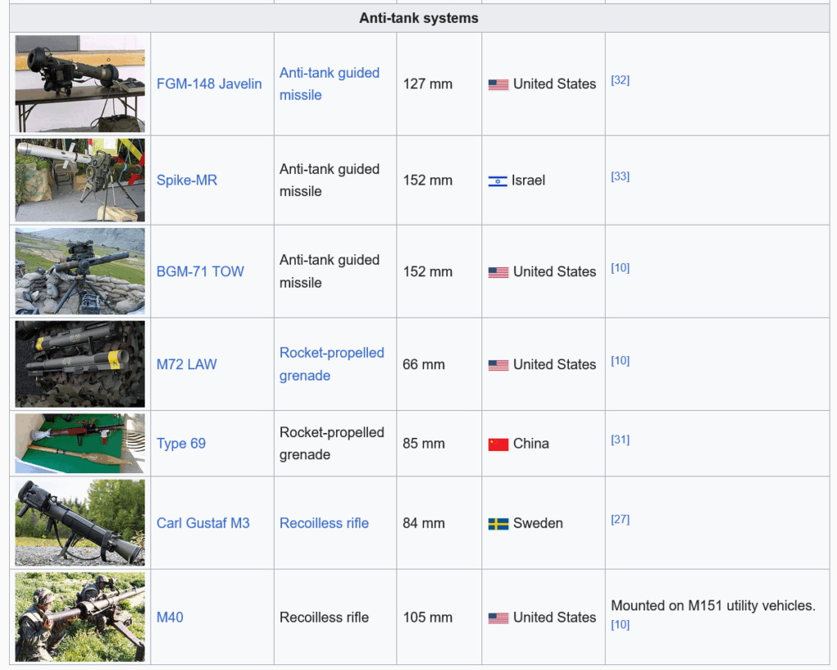This screenshot has height=670, width=837.
Task: Open citation [31] in Type 69 row
Action: (x=620, y=440)
